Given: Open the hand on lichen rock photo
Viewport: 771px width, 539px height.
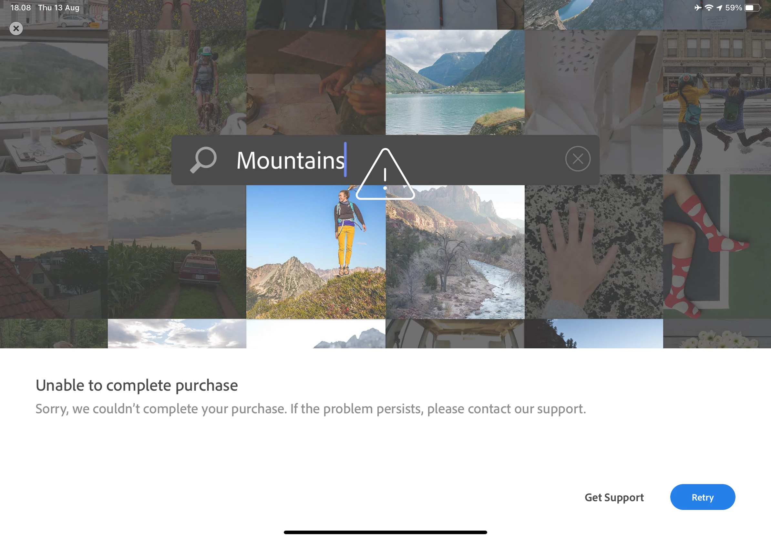Looking at the screenshot, I should point(594,247).
